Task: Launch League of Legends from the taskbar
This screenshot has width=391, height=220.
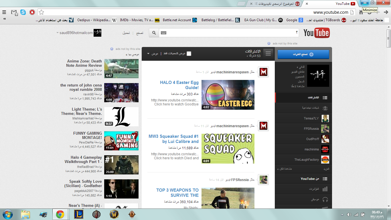Action: [79, 214]
